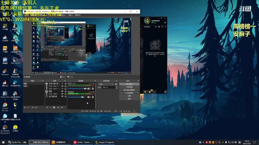The image size is (259, 145).
Task: Open transition properties gear next to 淡出
Action: (116, 84)
